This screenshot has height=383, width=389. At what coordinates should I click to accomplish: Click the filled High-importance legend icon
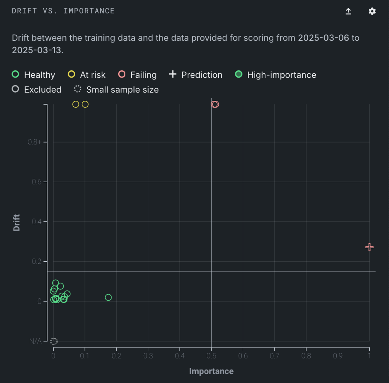click(239, 74)
